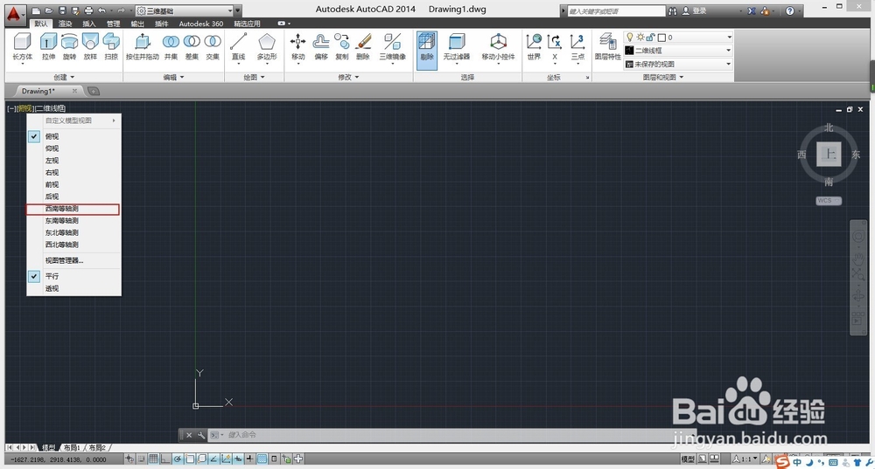
Task: Select the 直线 (Line) tool
Action: pos(238,47)
